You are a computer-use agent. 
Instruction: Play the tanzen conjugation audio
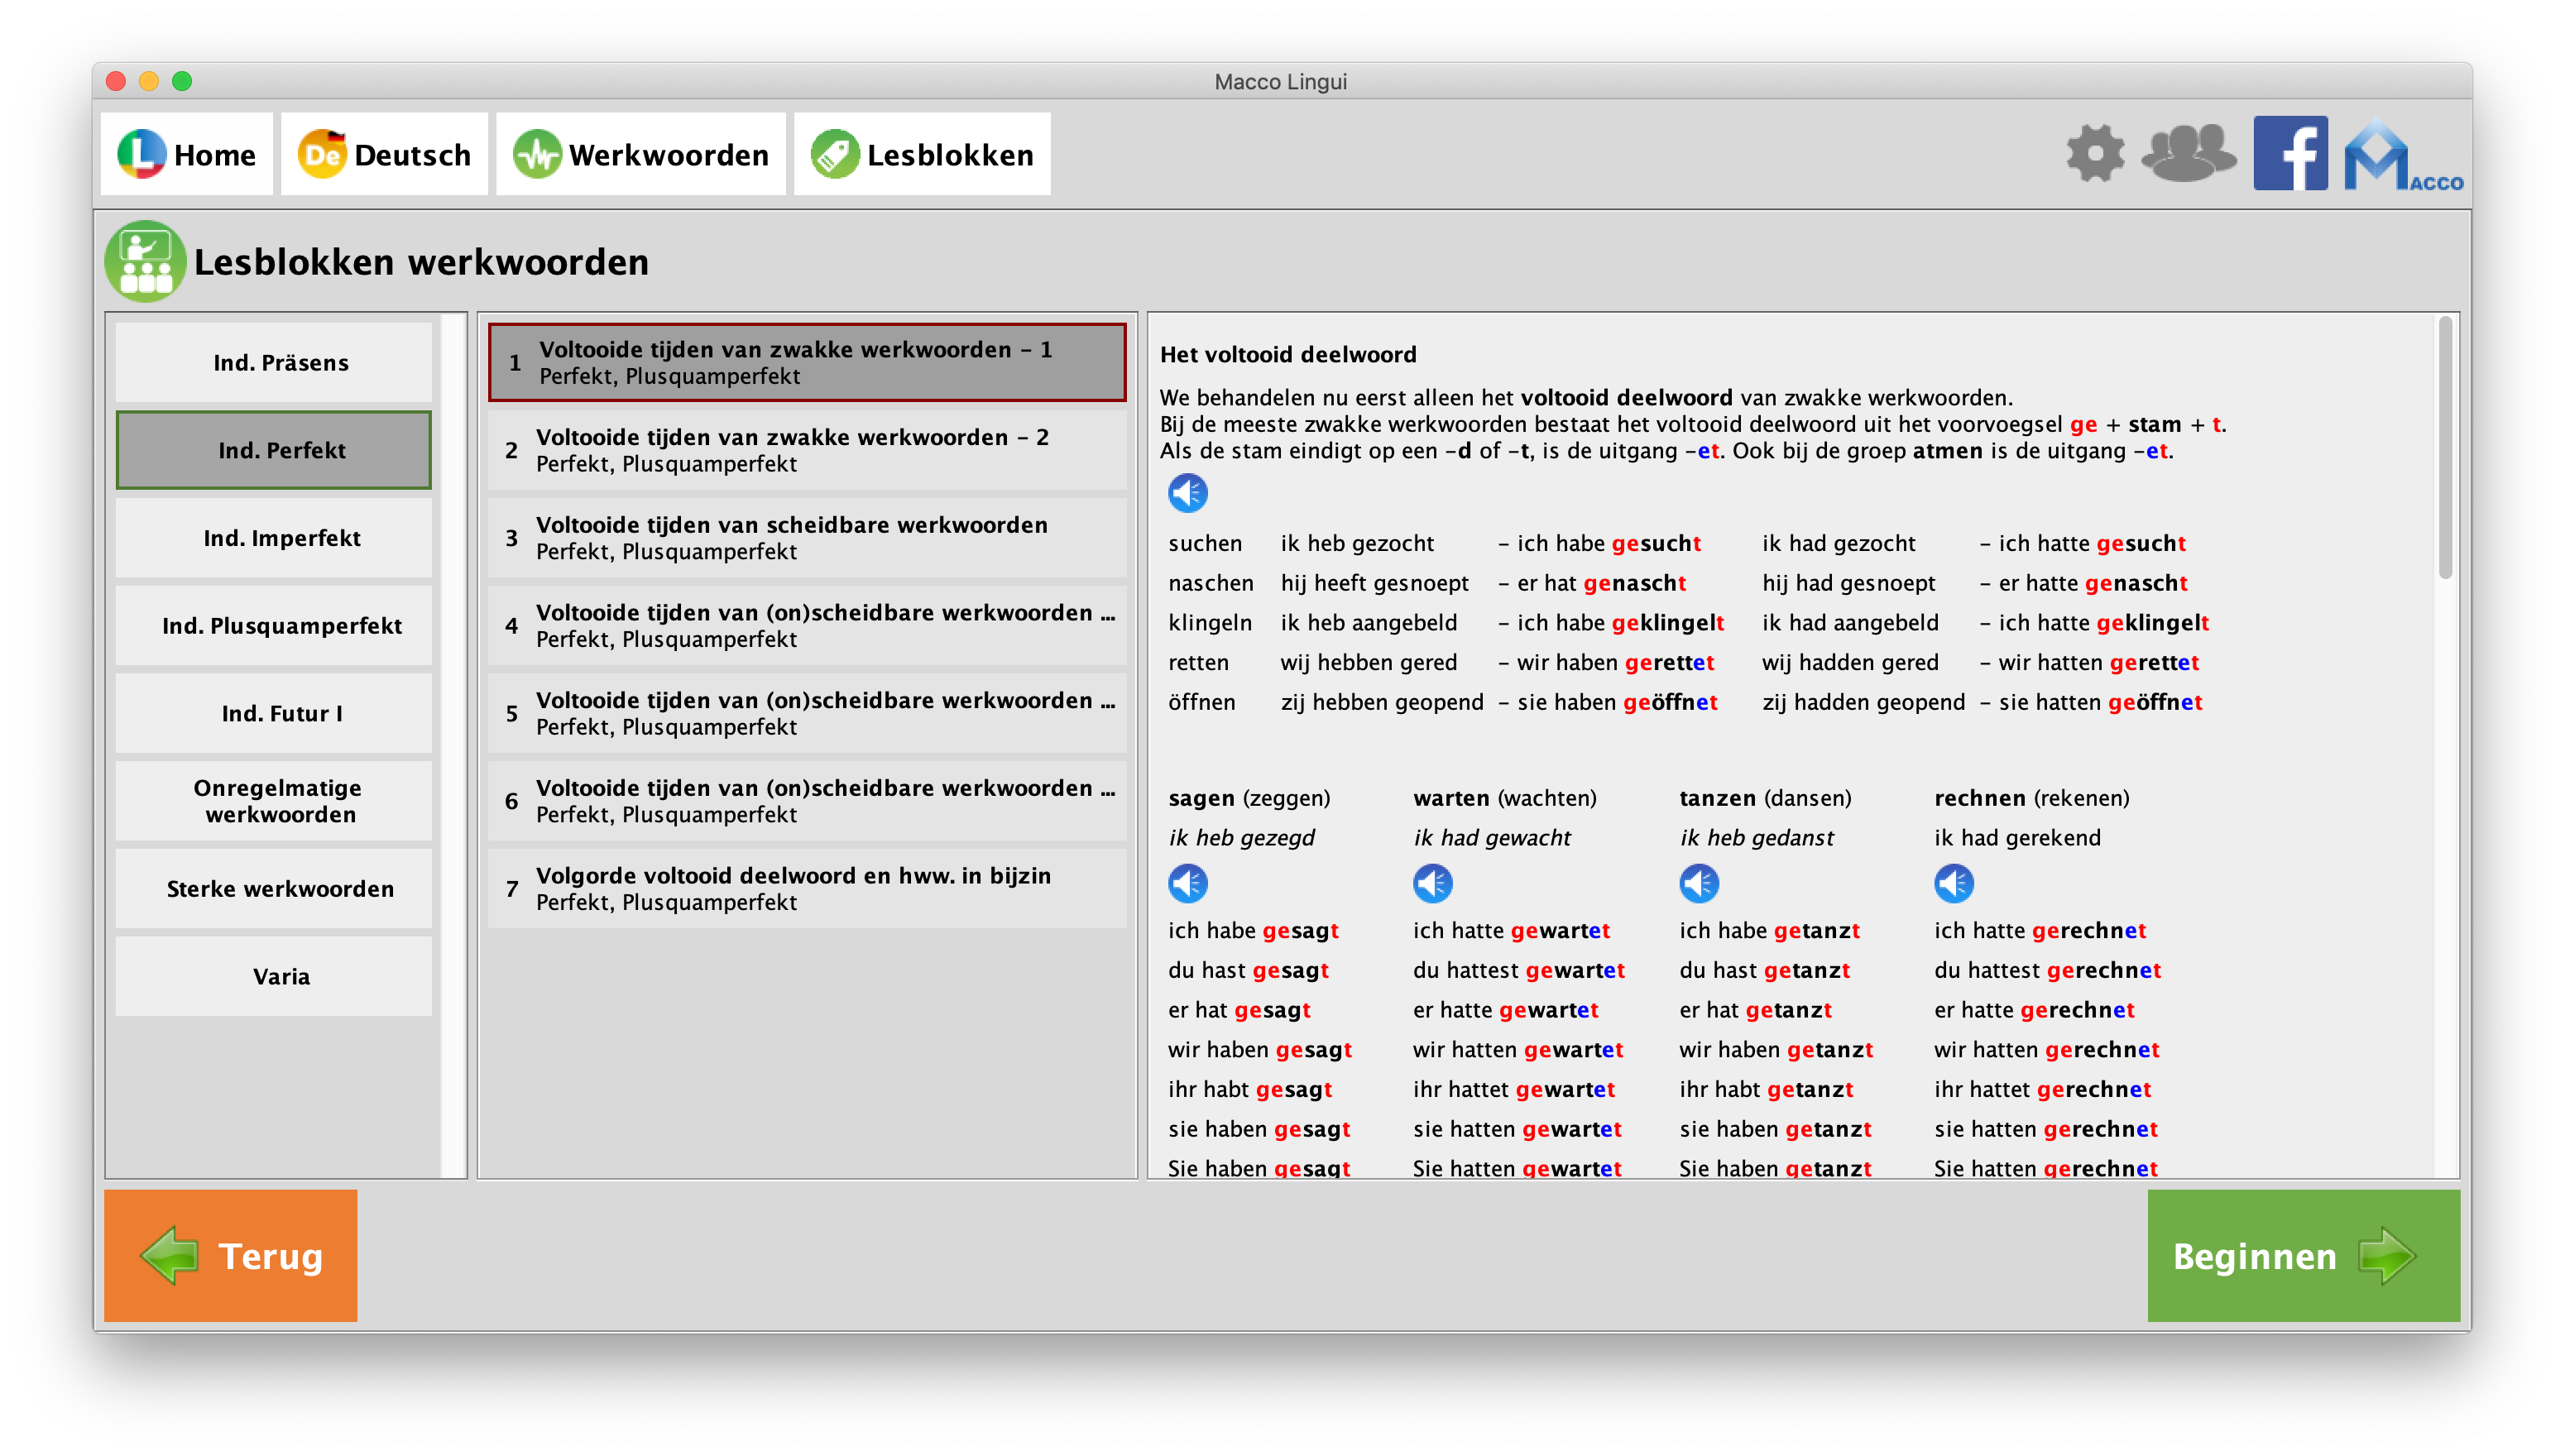[x=1699, y=883]
